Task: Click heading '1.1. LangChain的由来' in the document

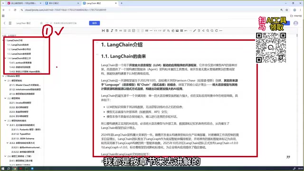Action: (123, 57)
